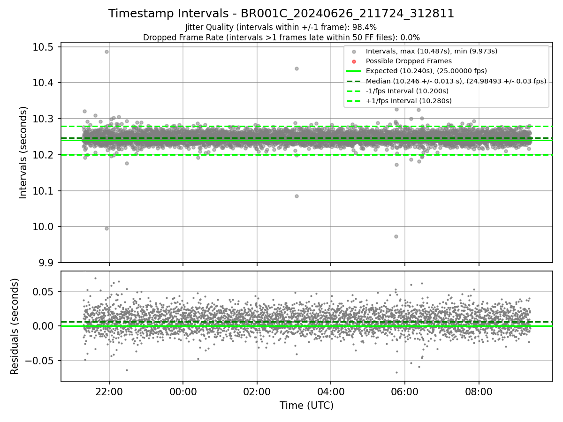The height and width of the screenshot is (422, 563).
Task: Click the plot title 'Timestamp Intervals - BR001C_20240626_211724_312811'
Action: pos(281,14)
